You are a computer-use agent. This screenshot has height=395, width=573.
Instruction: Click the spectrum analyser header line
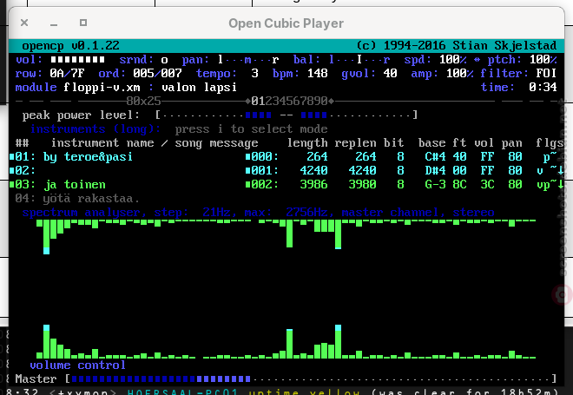[258, 212]
